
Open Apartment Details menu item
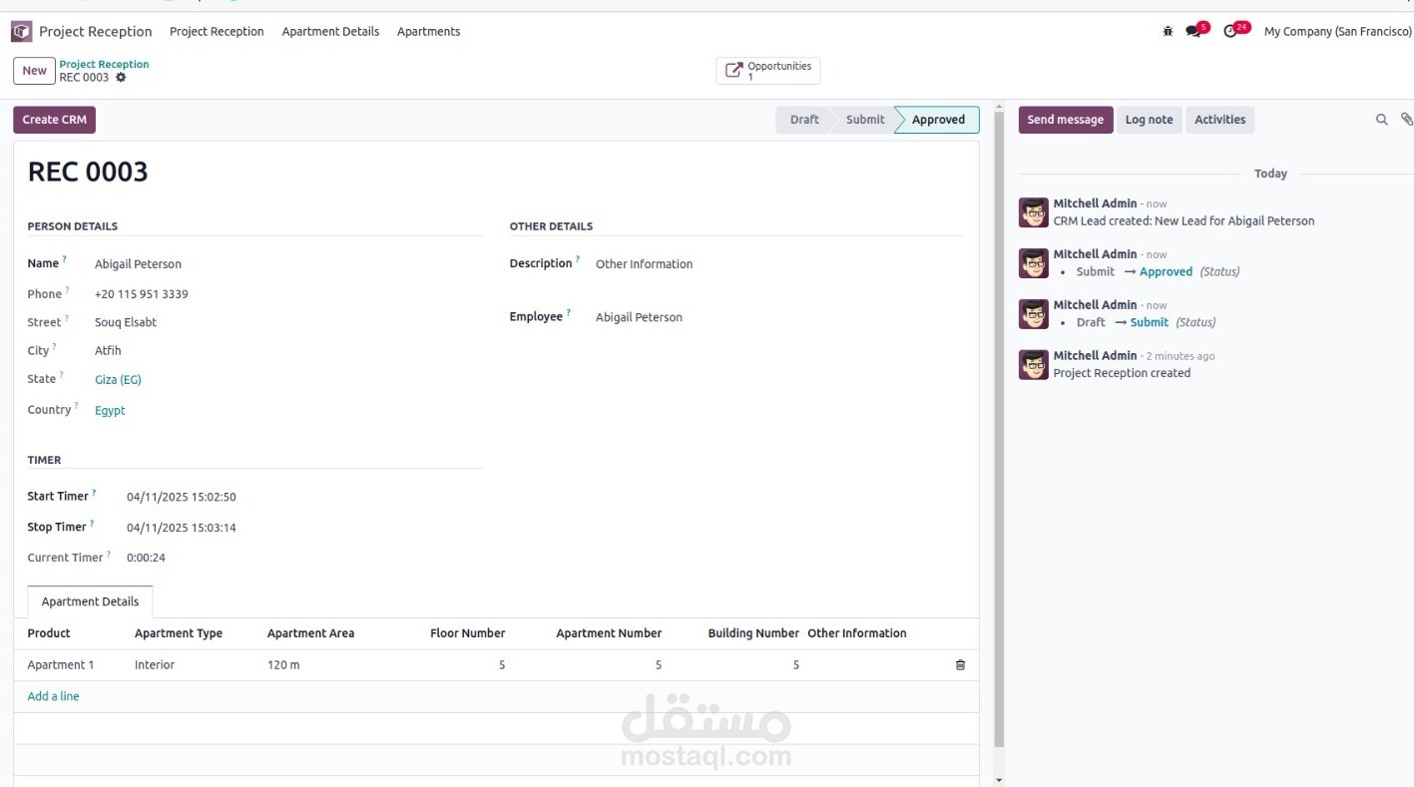(x=330, y=32)
